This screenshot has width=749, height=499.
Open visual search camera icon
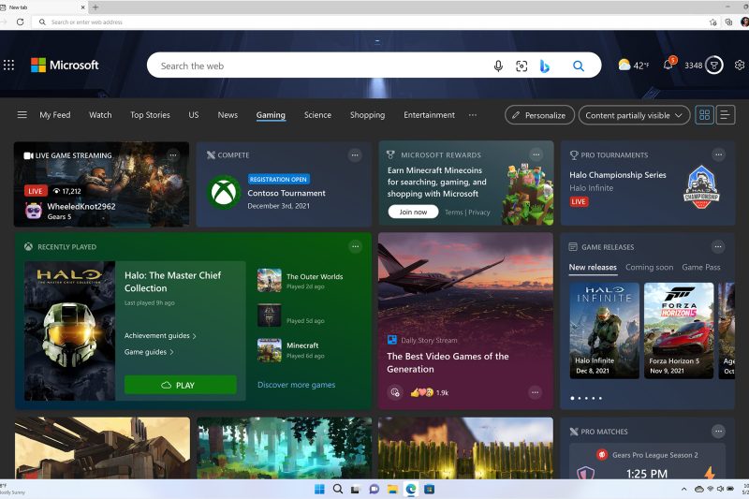coord(521,66)
